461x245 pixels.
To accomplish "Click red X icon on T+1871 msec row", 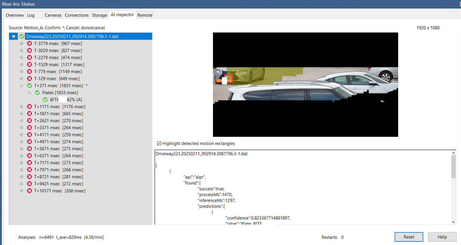I will coord(30,114).
